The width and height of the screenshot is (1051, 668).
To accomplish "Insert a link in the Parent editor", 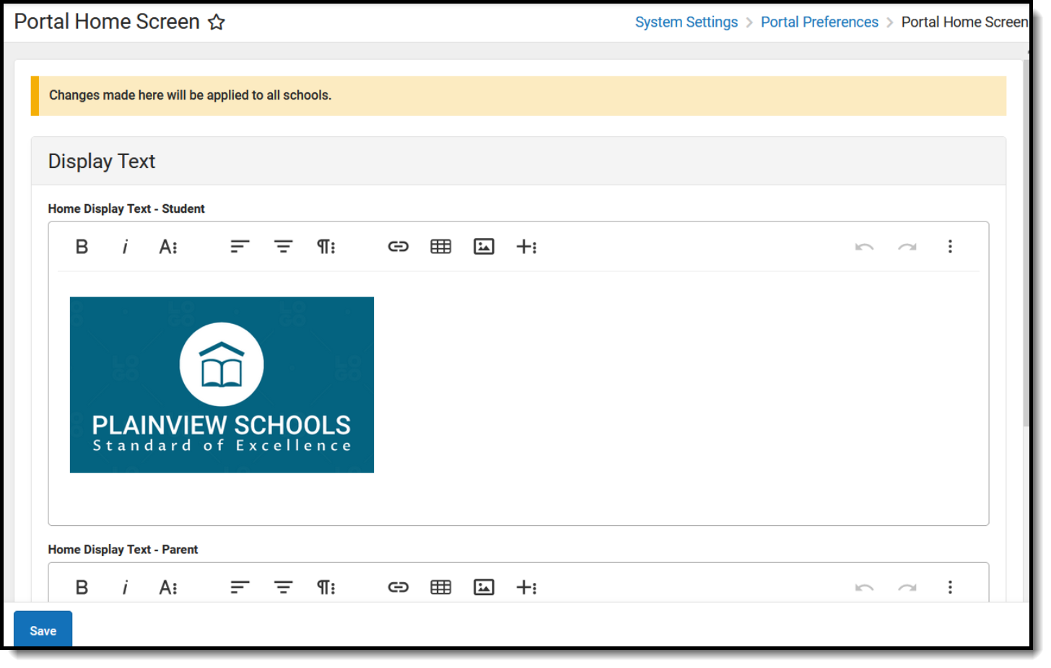I will click(x=398, y=587).
